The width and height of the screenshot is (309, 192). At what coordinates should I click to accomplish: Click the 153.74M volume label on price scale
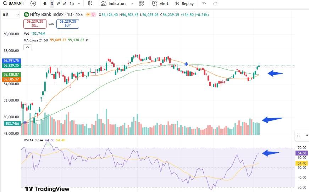(x=12, y=124)
